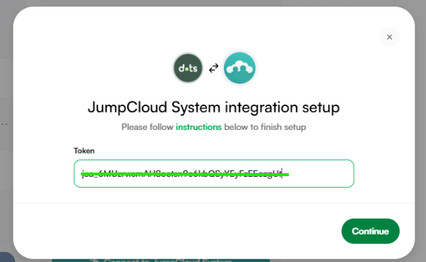This screenshot has width=426, height=262.
Task: Select the JumpCloud System integration setup heading
Action: [x=214, y=108]
